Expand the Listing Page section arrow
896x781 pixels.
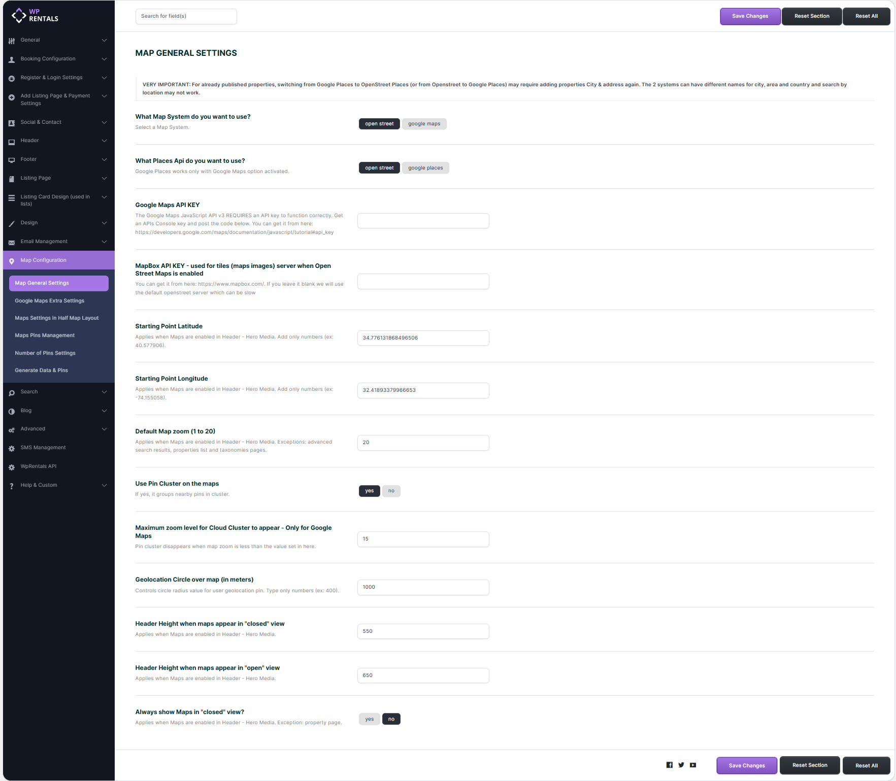(104, 178)
